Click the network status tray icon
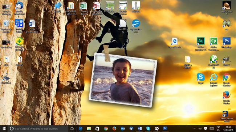The width and height of the screenshot is (236, 132). tap(200, 128)
